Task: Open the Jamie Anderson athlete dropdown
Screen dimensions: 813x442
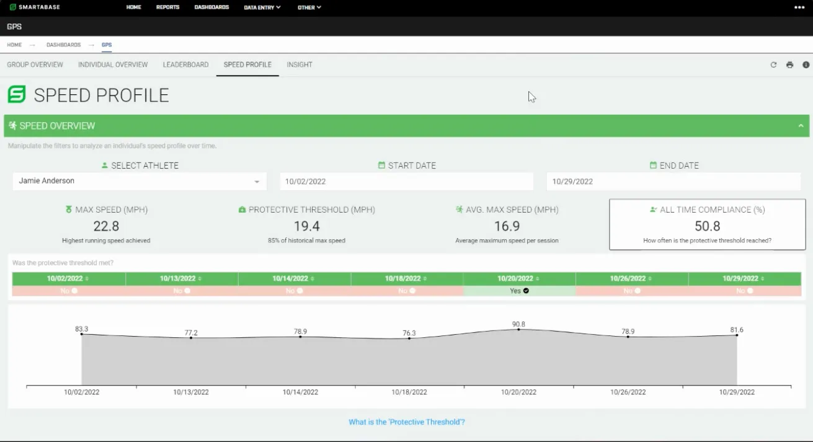Action: tap(140, 181)
